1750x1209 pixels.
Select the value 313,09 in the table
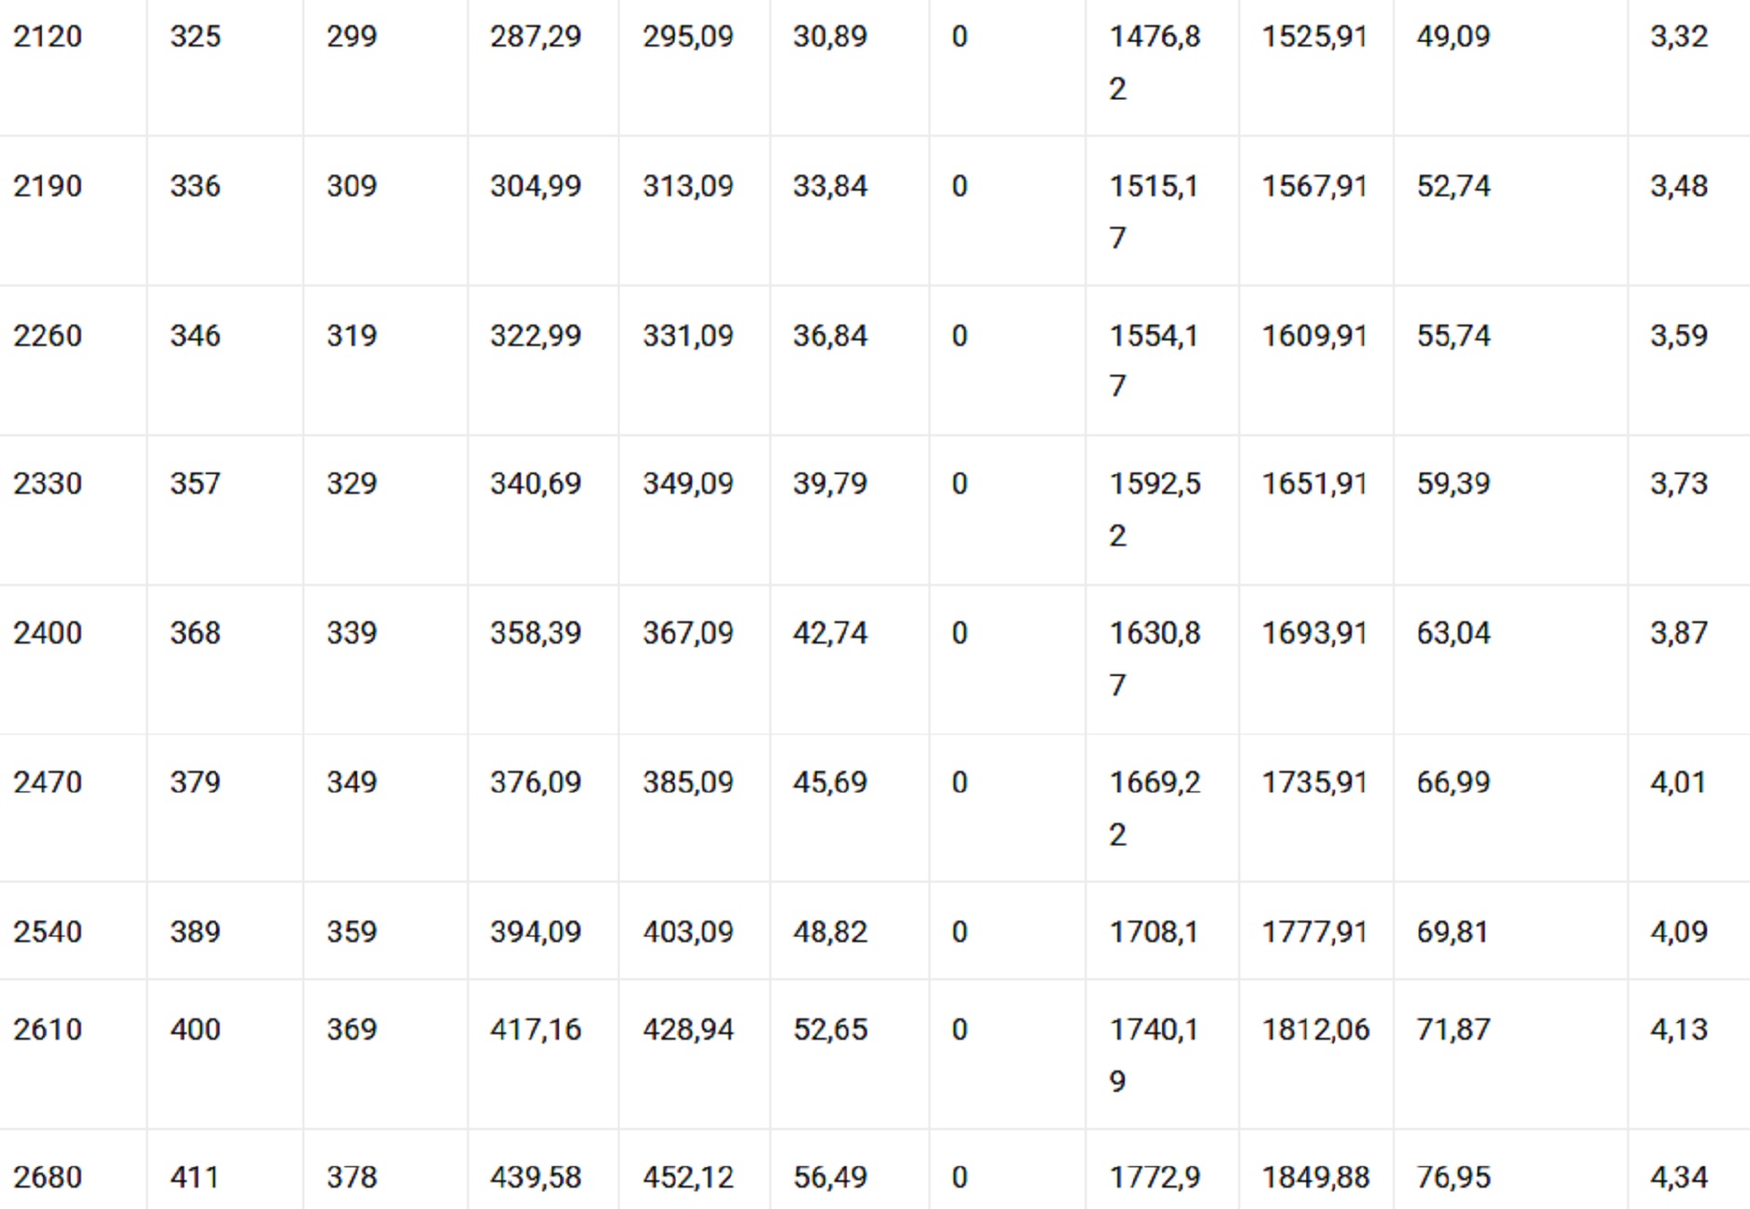[x=688, y=186]
